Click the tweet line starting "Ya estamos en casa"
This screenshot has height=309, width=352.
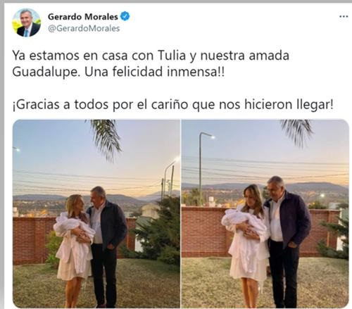tap(151, 56)
